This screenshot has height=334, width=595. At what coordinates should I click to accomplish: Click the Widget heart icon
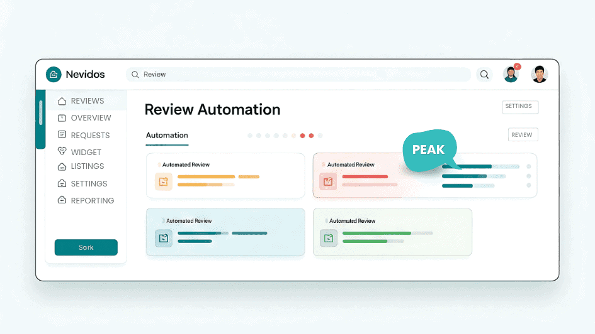coord(62,151)
